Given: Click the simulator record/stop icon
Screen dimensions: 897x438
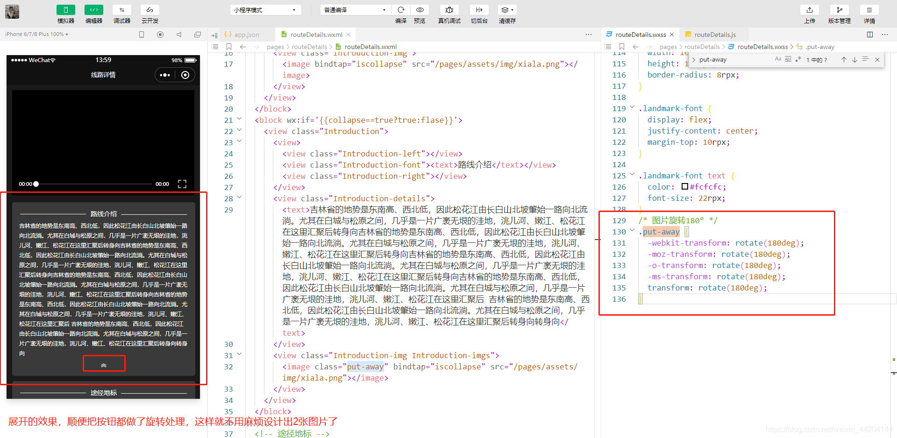Looking at the screenshot, I should pos(160,35).
